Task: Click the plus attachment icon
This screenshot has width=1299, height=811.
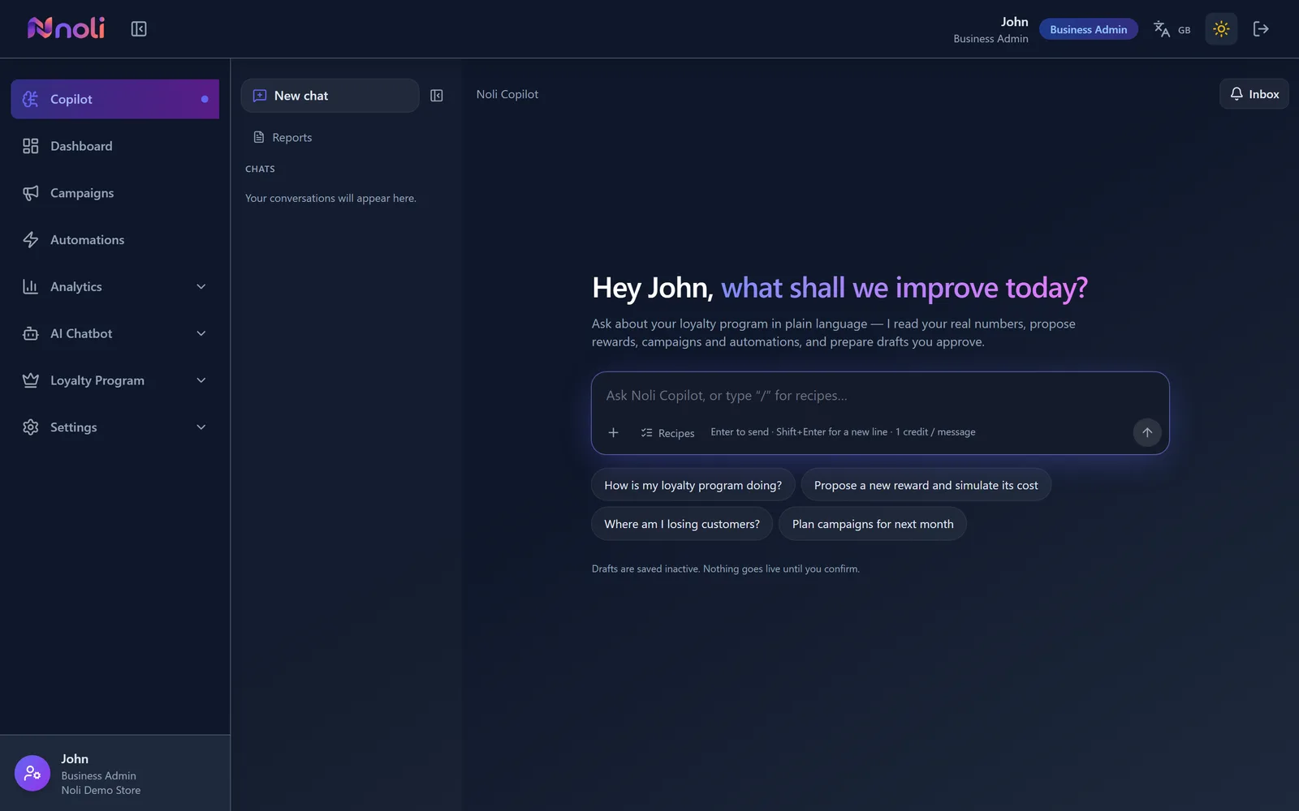Action: click(x=614, y=433)
